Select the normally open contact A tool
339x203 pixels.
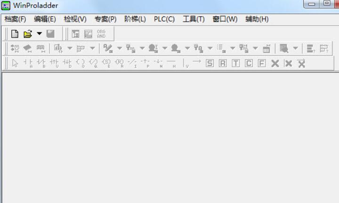point(28,63)
